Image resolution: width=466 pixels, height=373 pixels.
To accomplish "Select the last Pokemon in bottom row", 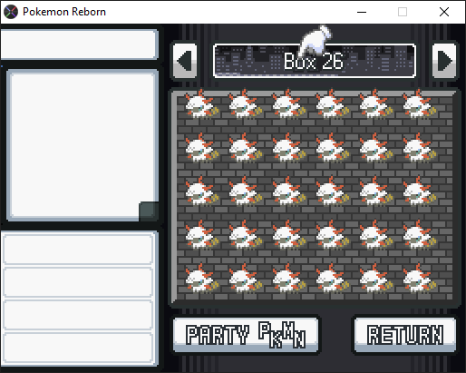I will tap(420, 279).
